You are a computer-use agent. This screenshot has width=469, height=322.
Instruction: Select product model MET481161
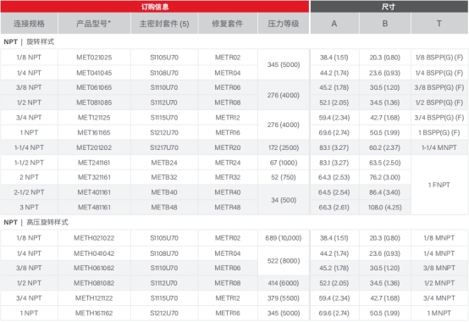[x=94, y=207]
